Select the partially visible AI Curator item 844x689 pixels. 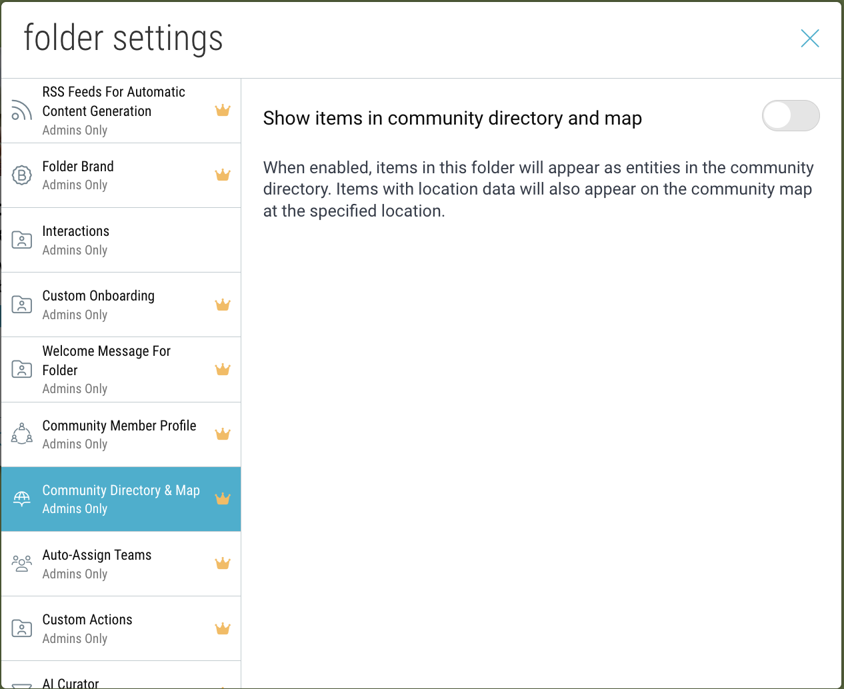[121, 675]
